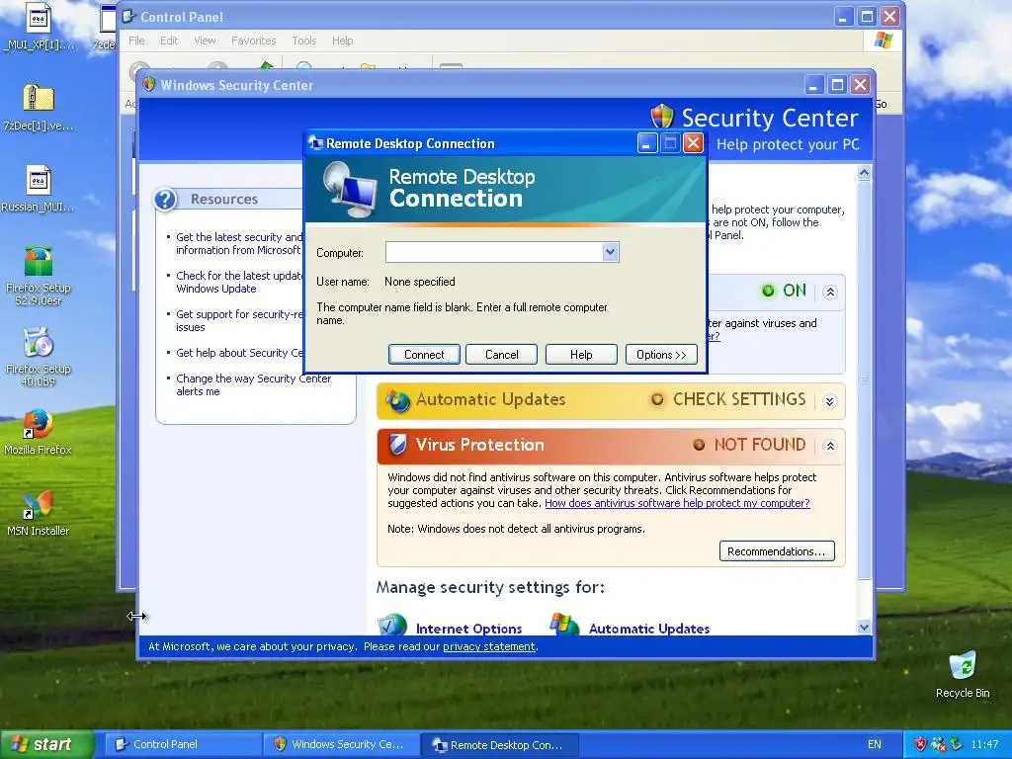Viewport: 1012px width, 759px height.
Task: Switch to Control Panel taskbar button
Action: click(183, 744)
